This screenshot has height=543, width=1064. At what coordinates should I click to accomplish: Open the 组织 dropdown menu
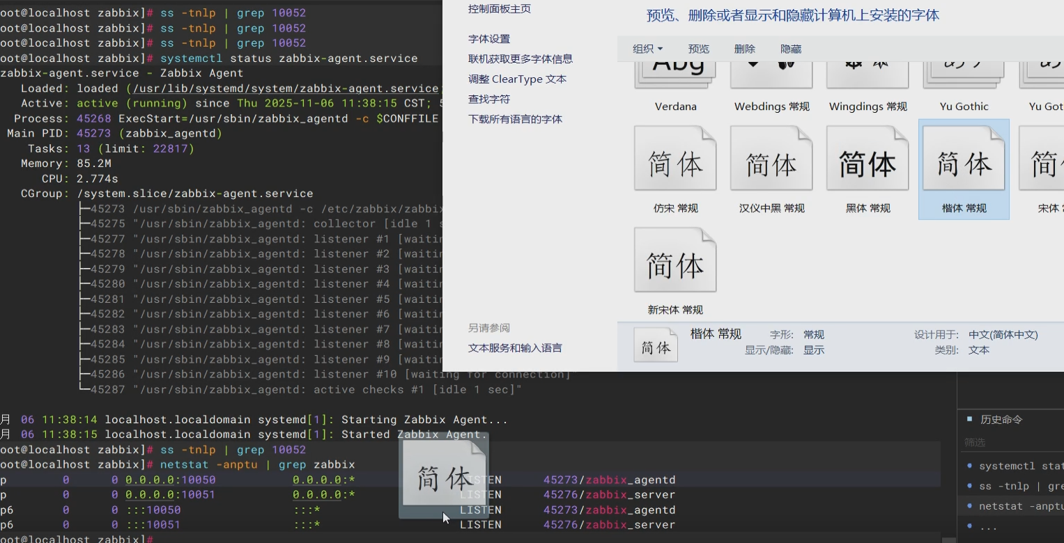pos(647,49)
